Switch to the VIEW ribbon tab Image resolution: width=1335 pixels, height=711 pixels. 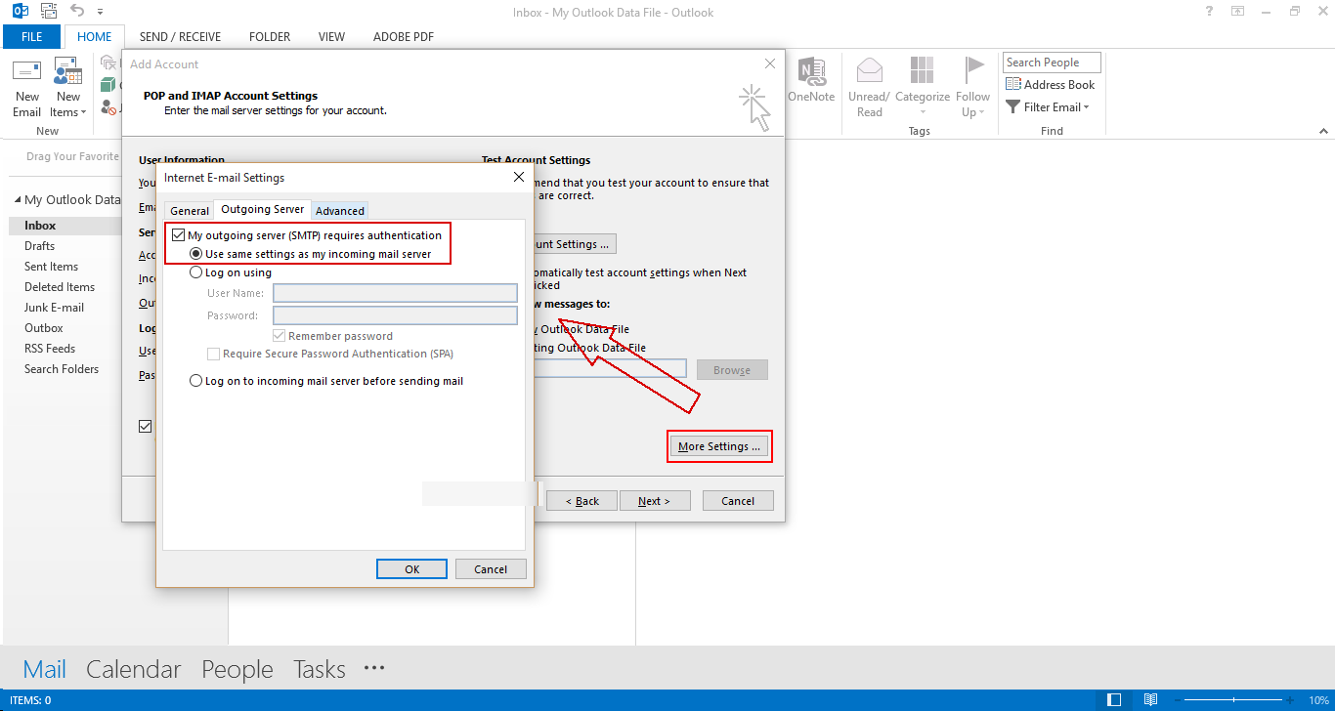pos(331,37)
